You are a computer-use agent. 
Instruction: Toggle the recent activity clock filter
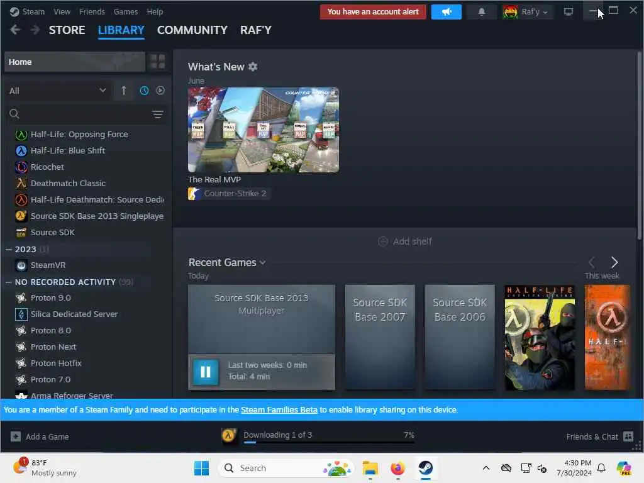point(144,91)
